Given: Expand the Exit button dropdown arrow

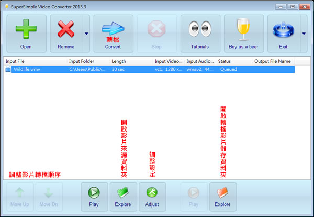Looking at the screenshot, I should (x=304, y=34).
